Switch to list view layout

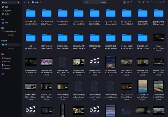(x=128, y=2)
